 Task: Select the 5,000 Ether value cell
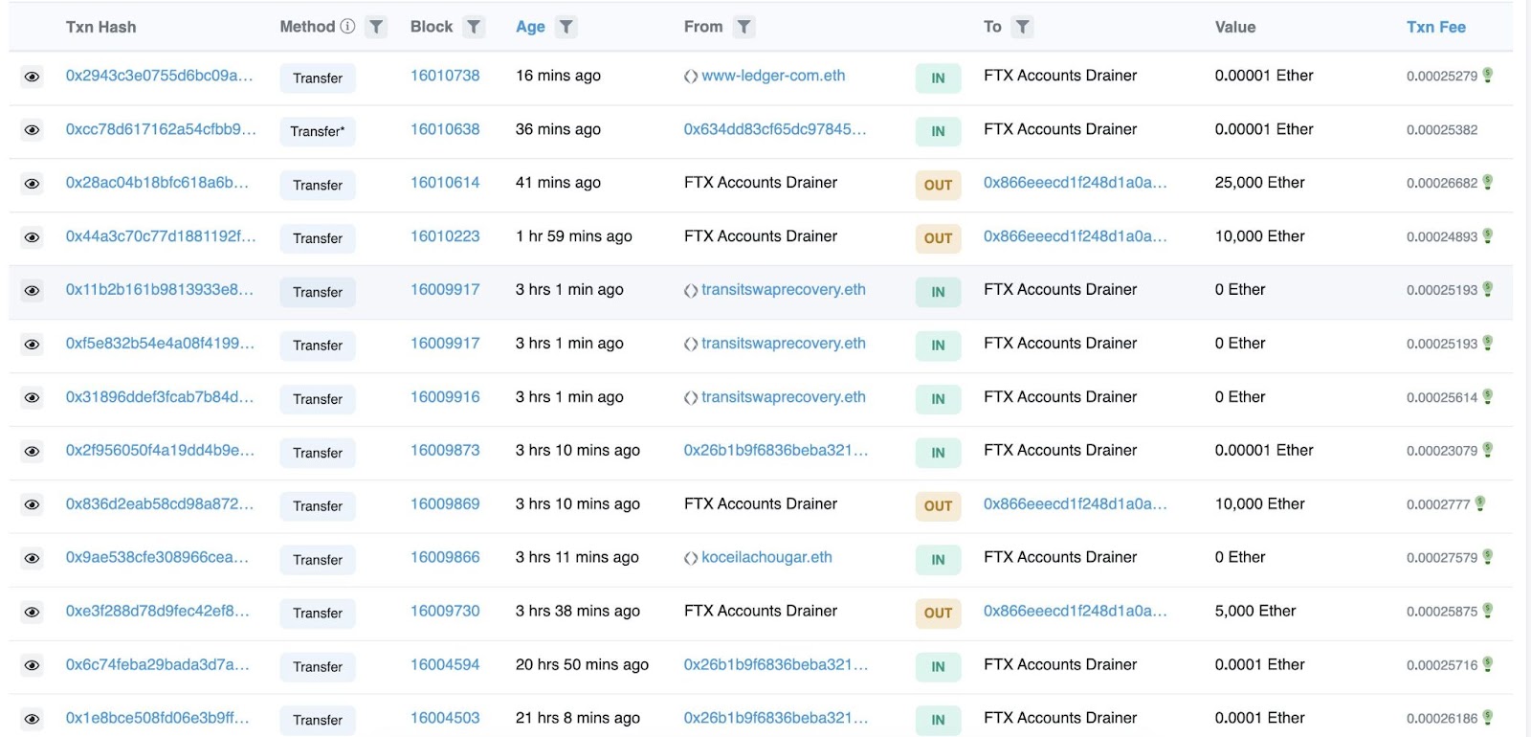click(x=1255, y=612)
